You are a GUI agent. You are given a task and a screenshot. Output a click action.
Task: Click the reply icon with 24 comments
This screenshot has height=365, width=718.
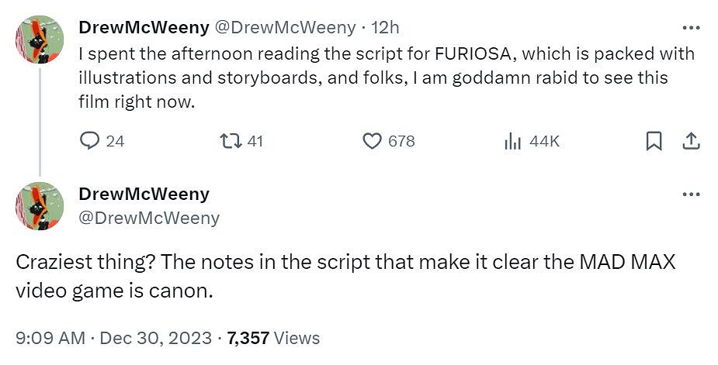pos(91,141)
